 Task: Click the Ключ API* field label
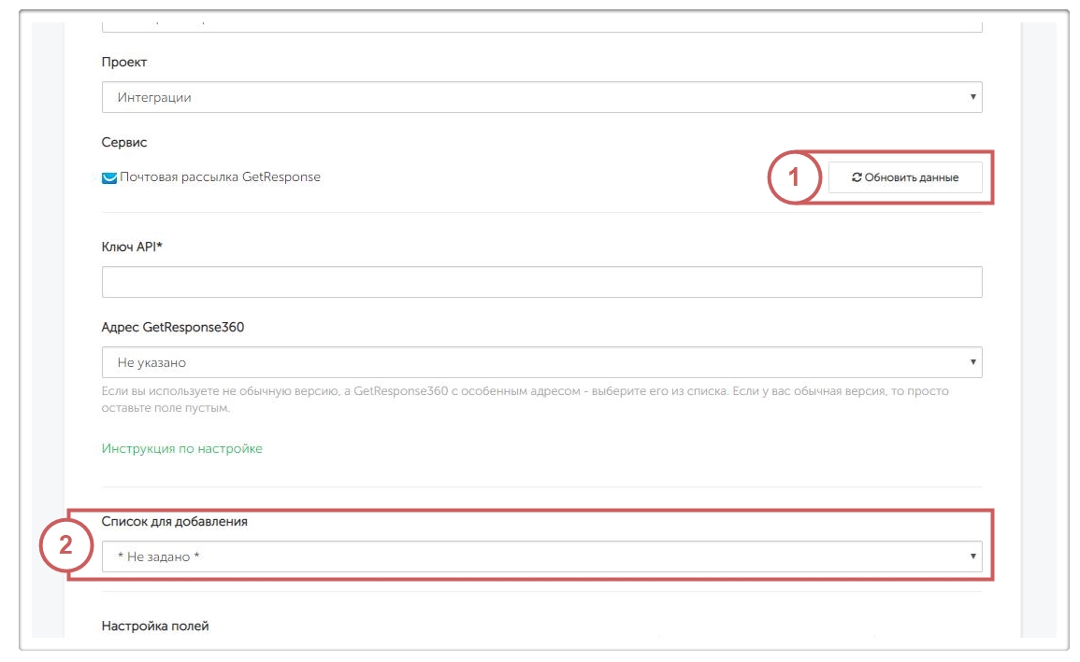point(132,246)
